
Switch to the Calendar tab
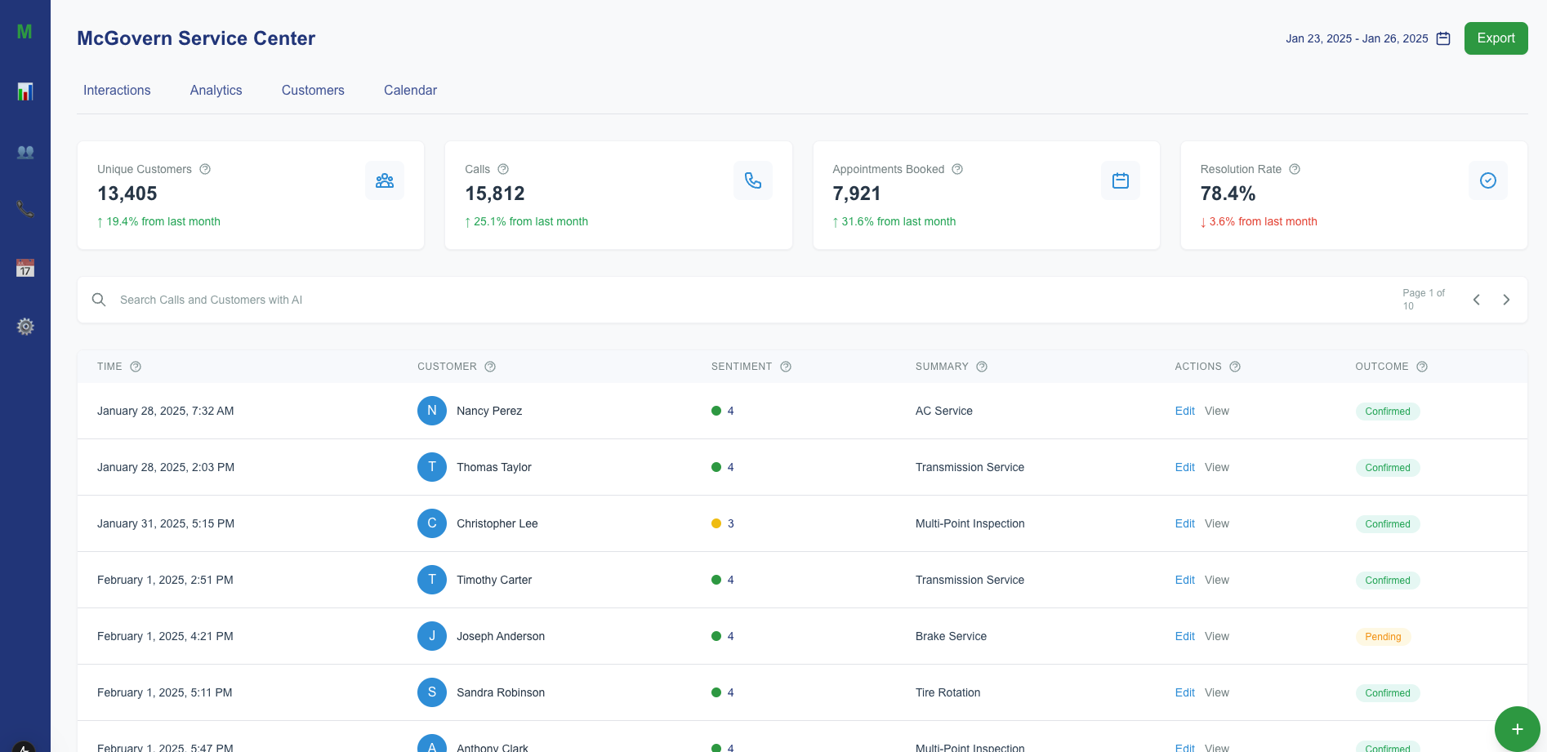(410, 90)
